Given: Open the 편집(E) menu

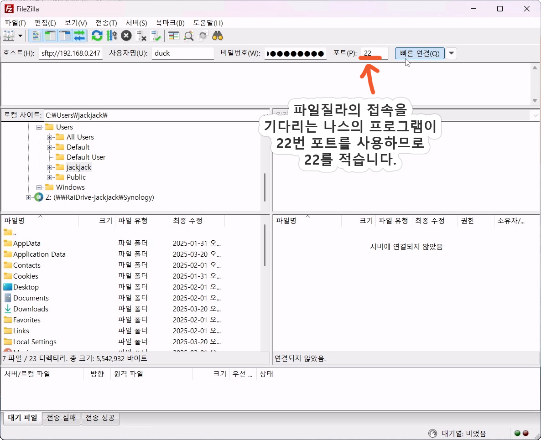Looking at the screenshot, I should 45,23.
